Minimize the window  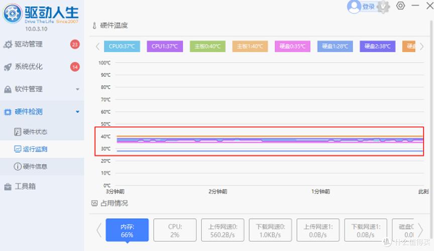point(415,6)
